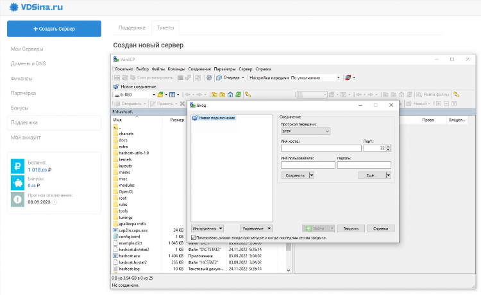Screen dimensions: 481x295
Task: Click the shutdown forecast warning icon
Action: click(17, 199)
